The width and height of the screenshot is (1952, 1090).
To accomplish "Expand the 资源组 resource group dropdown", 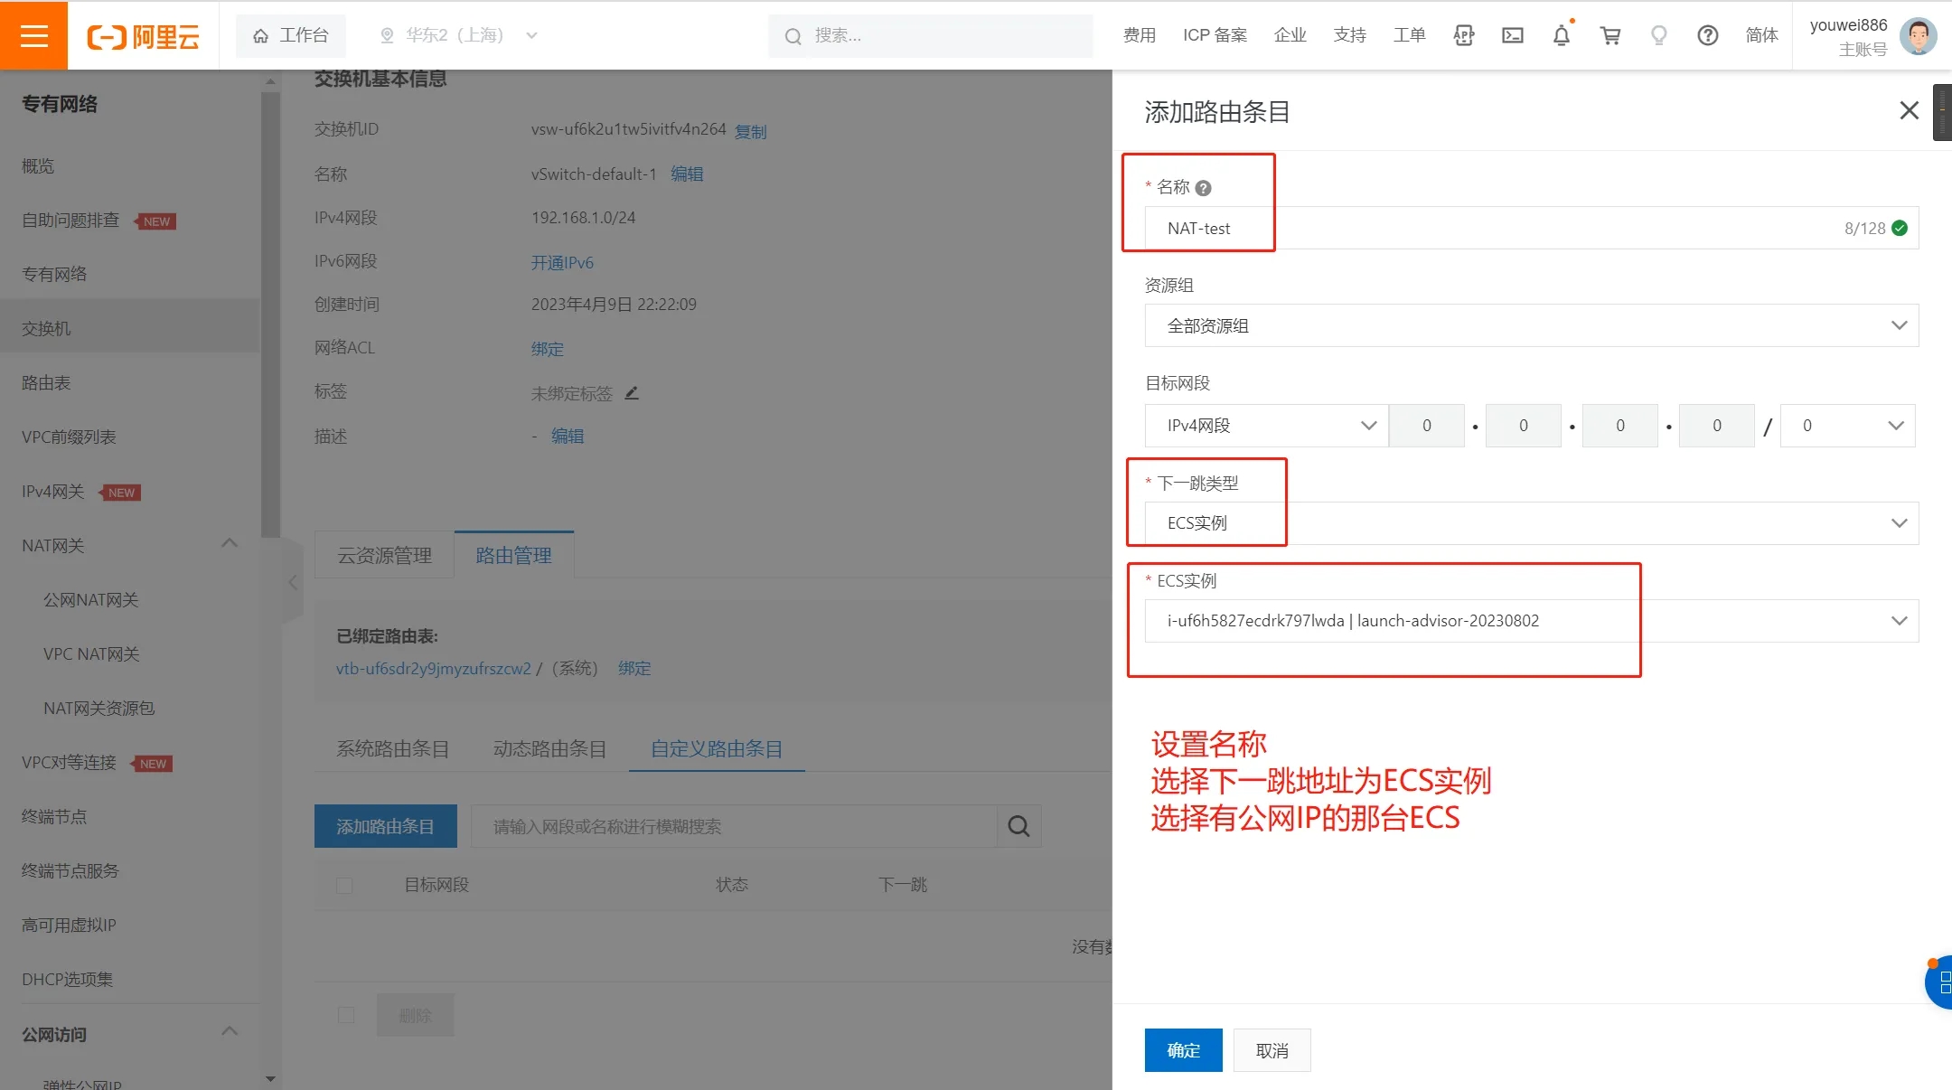I will click(1531, 326).
